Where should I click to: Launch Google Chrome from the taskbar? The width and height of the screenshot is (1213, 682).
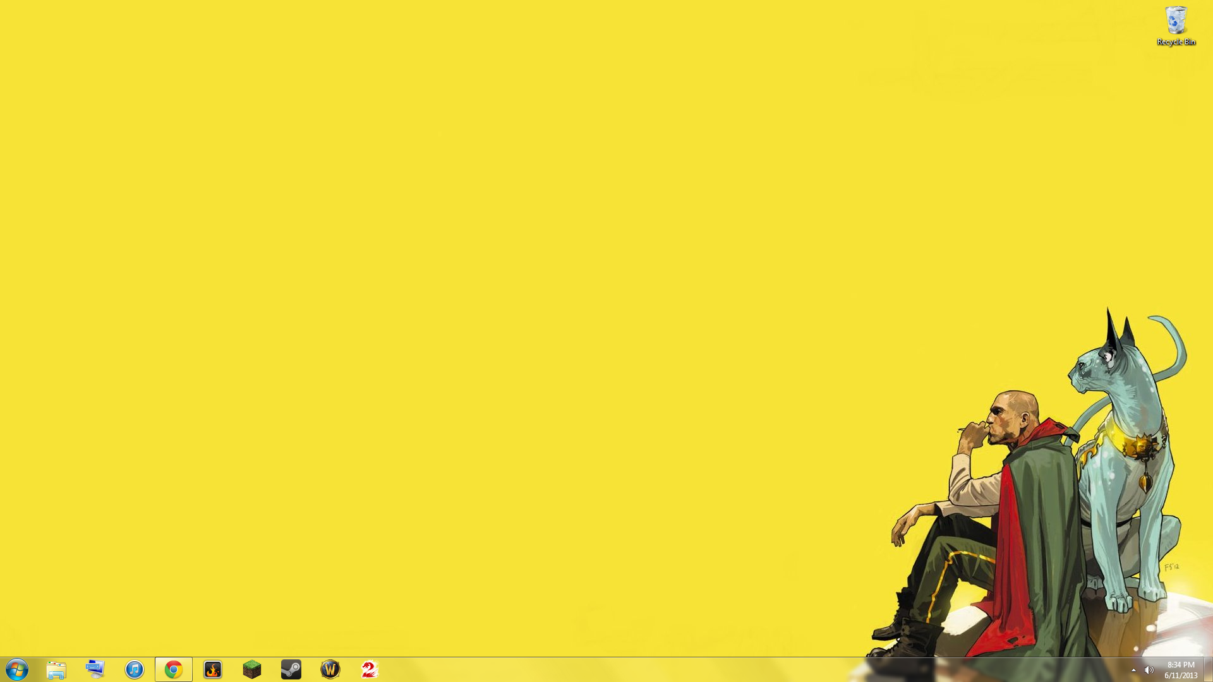point(173,670)
